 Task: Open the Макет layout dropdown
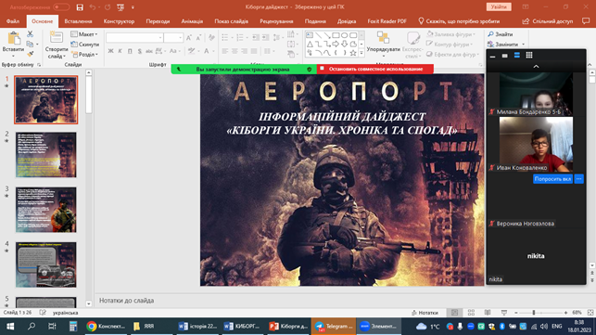[84, 34]
